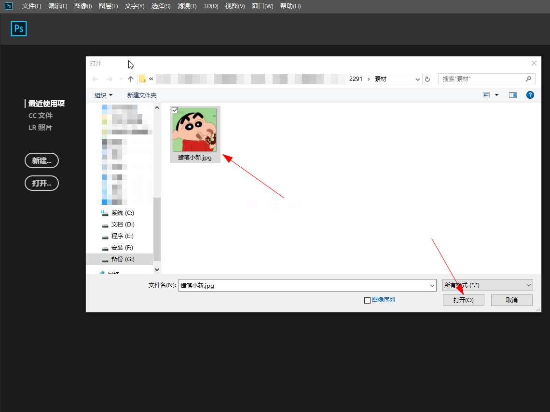Click the 打开(O) button

[463, 300]
